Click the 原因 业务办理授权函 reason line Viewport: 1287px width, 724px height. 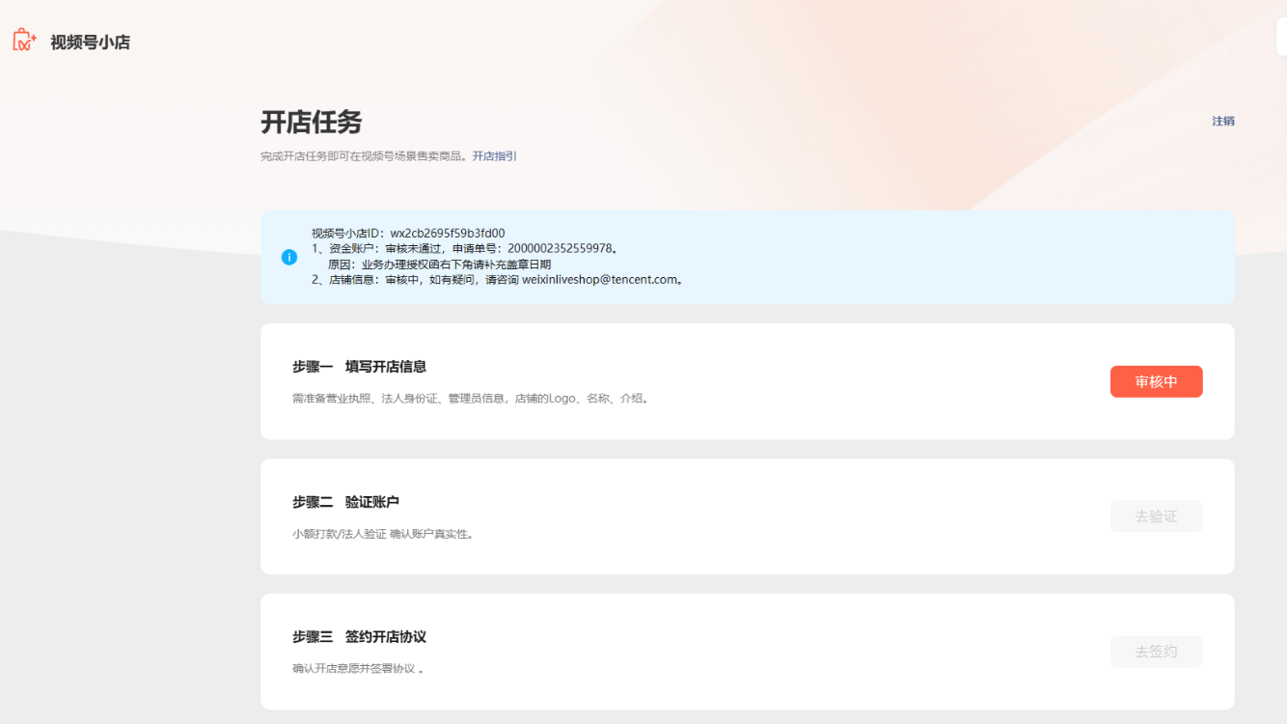(440, 264)
